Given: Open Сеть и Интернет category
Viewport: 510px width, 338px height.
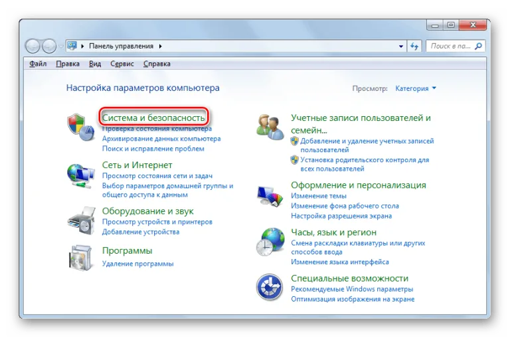Looking at the screenshot, I should (x=137, y=165).
